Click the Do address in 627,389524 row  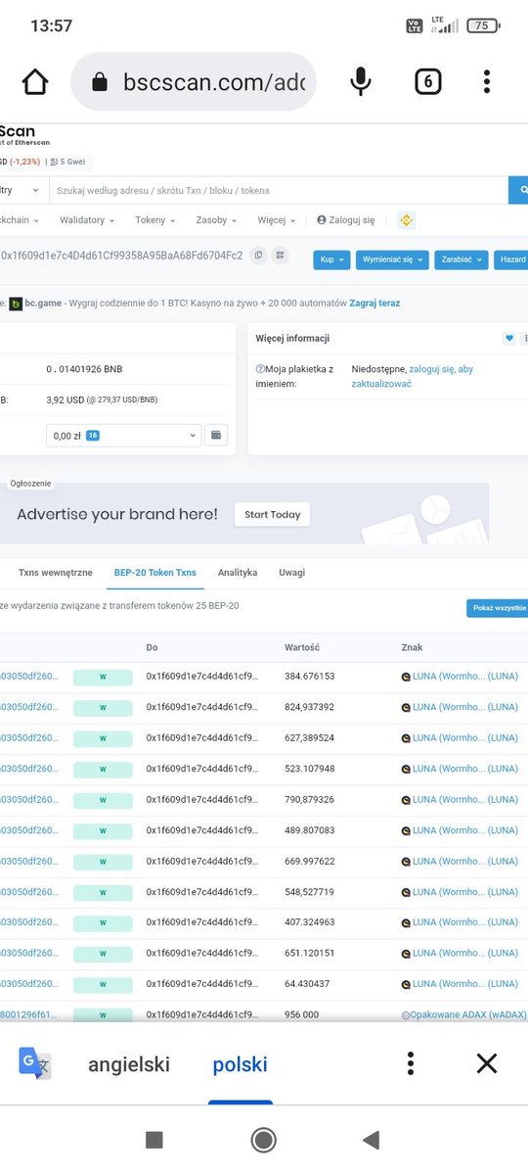coord(202,737)
